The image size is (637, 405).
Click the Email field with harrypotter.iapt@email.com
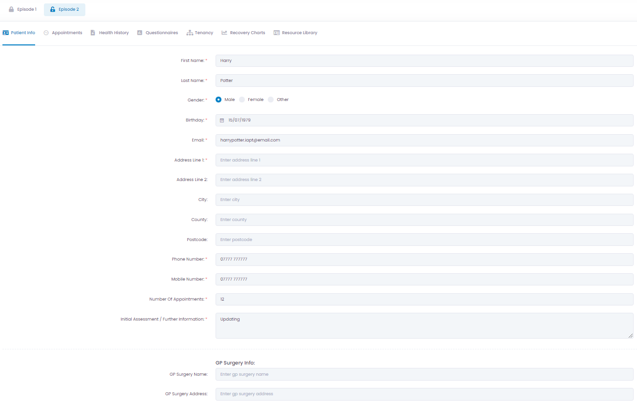(424, 140)
